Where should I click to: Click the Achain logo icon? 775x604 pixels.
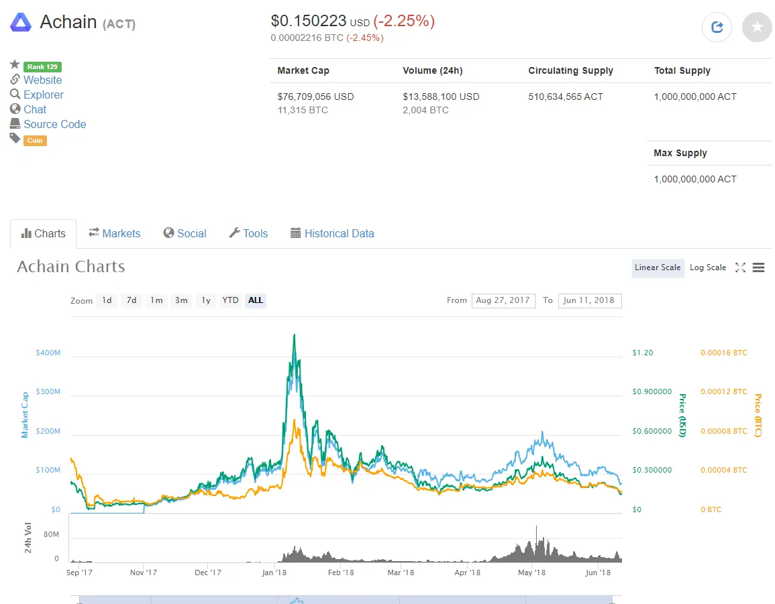pyautogui.click(x=21, y=22)
